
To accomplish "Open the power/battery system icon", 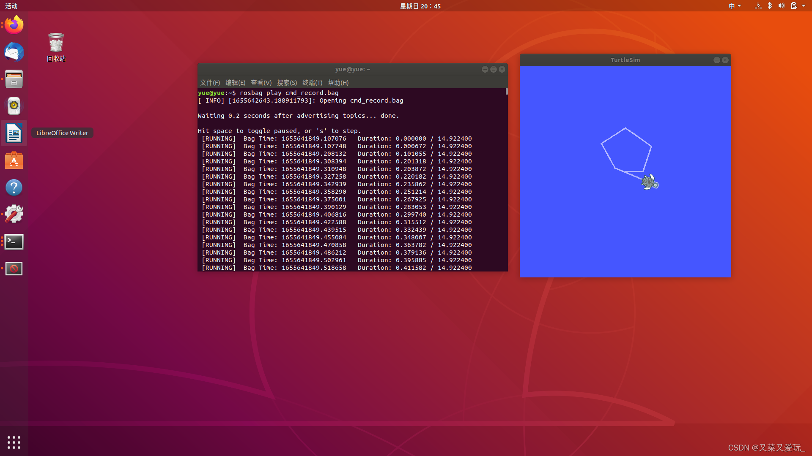I will pos(794,6).
